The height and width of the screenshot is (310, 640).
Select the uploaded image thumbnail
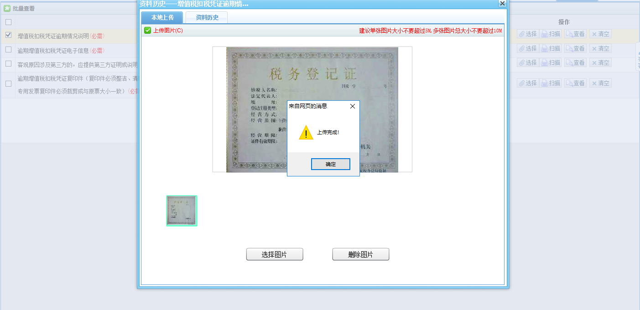pos(182,210)
